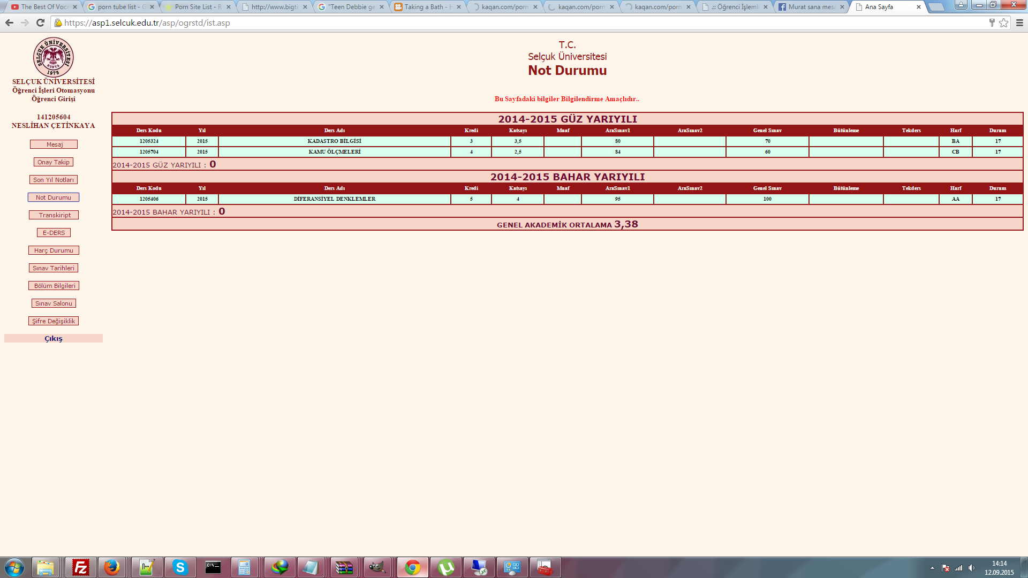1028x578 pixels.
Task: Open uTorrent from the taskbar
Action: click(x=446, y=567)
